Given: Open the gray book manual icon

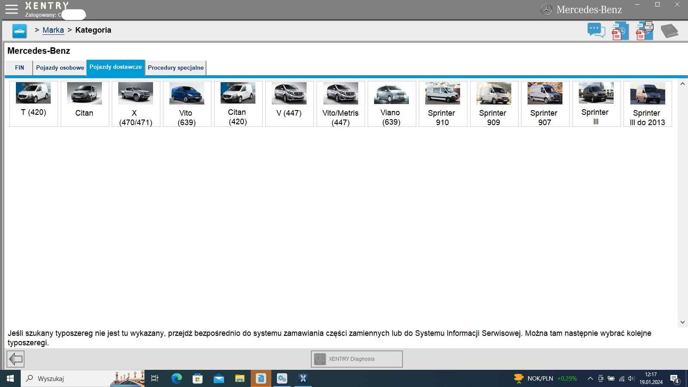Looking at the screenshot, I should click(x=669, y=31).
